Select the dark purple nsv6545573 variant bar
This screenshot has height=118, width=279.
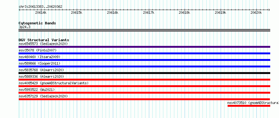[x=144, y=47]
